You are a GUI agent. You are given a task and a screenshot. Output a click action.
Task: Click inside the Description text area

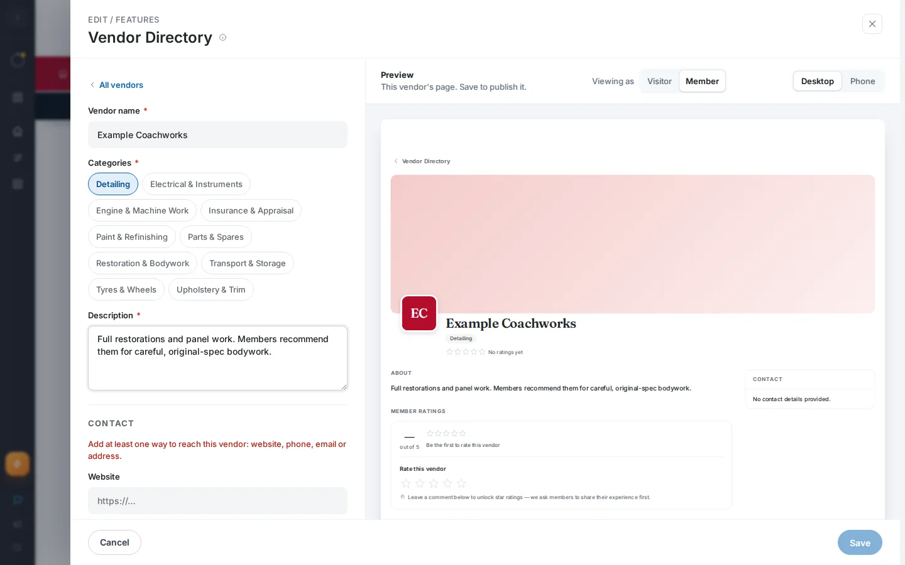[x=217, y=358]
